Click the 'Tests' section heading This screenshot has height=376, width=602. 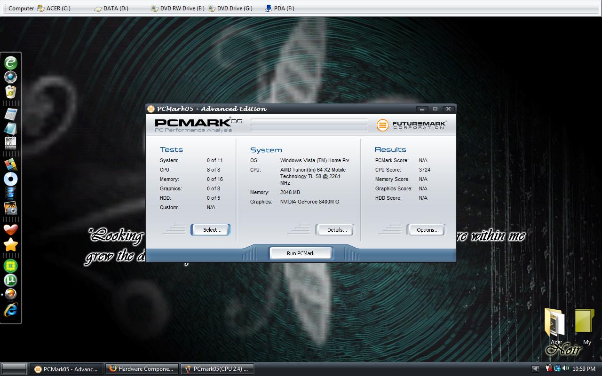point(171,149)
